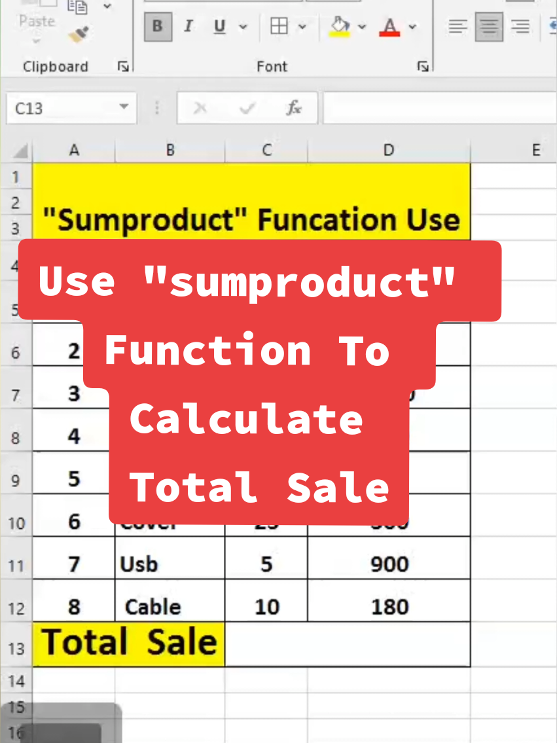Open the Fill Color dropdown arrow

coord(362,27)
